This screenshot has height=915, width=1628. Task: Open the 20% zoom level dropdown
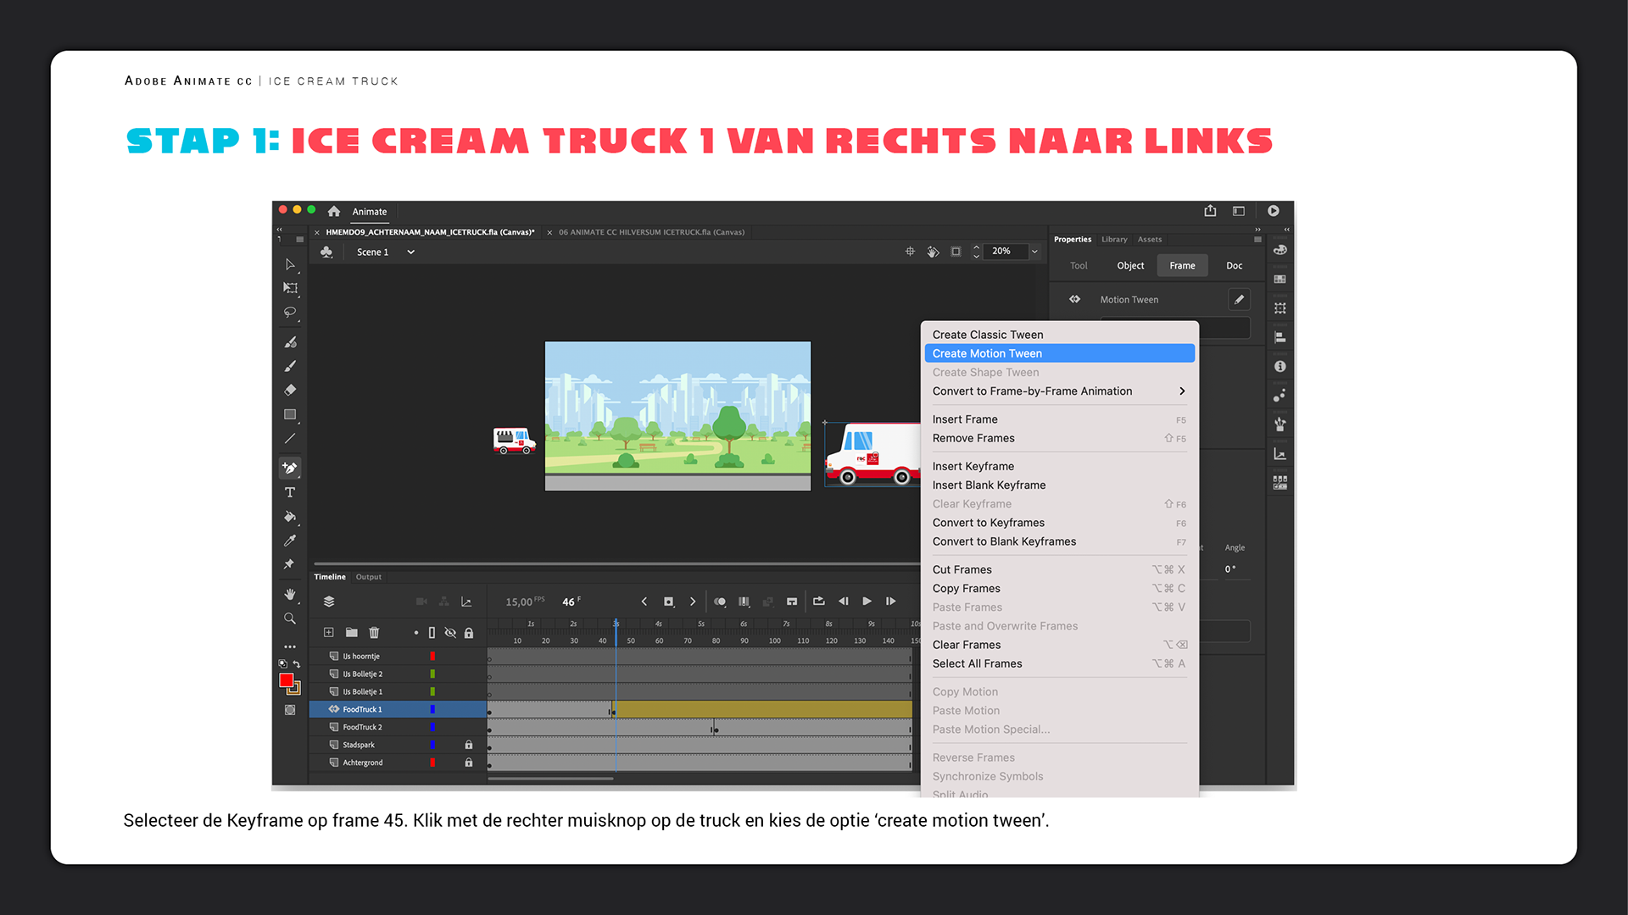click(x=1034, y=252)
